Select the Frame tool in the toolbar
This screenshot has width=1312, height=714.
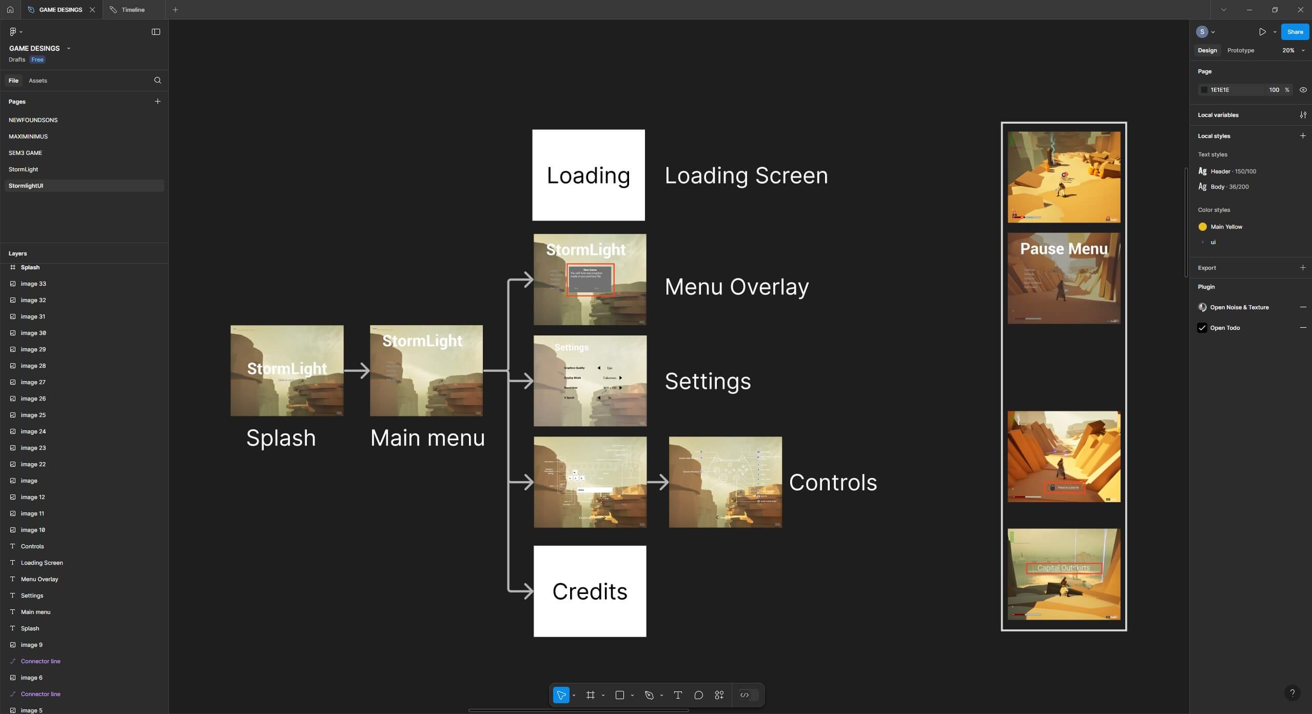coord(590,695)
